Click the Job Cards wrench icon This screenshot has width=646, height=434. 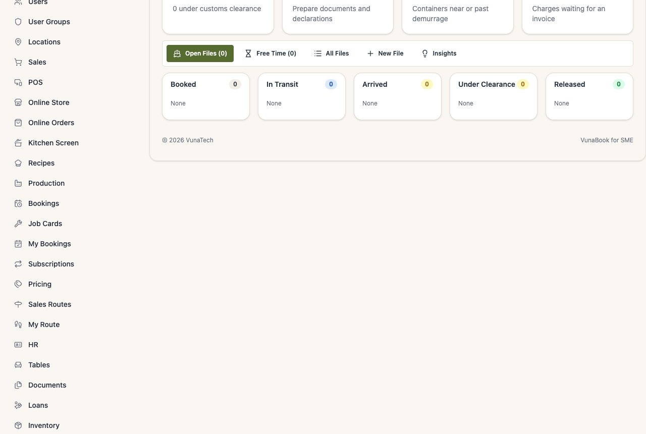coord(18,224)
